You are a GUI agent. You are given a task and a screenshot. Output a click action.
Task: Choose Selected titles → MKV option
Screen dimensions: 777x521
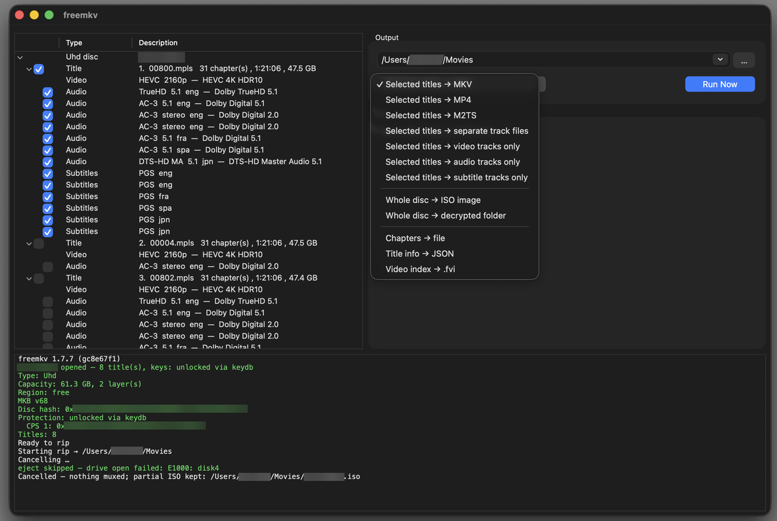pyautogui.click(x=454, y=84)
